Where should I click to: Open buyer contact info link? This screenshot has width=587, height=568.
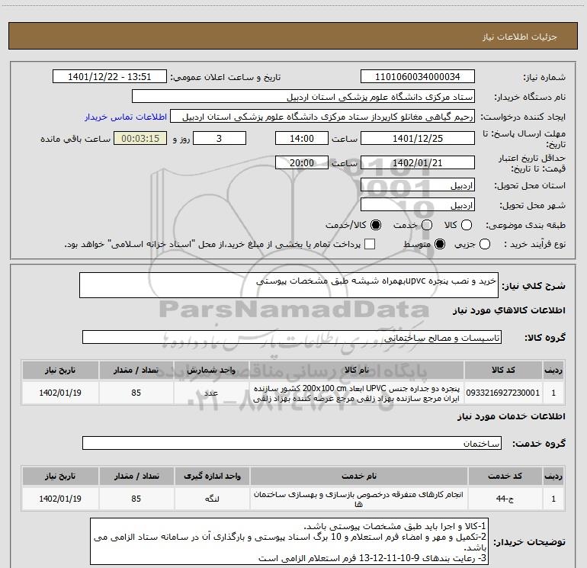coord(126,117)
